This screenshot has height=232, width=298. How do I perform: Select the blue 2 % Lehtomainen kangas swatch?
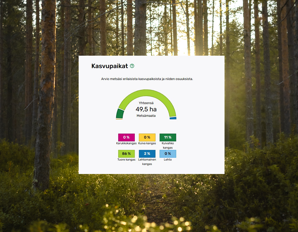point(147,154)
